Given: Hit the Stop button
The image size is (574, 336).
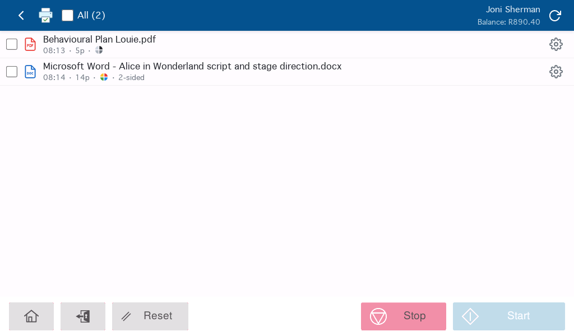Looking at the screenshot, I should pos(404,316).
